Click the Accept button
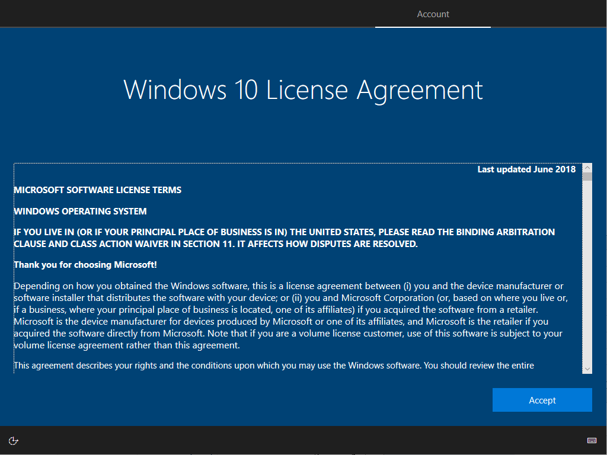 [x=542, y=400]
